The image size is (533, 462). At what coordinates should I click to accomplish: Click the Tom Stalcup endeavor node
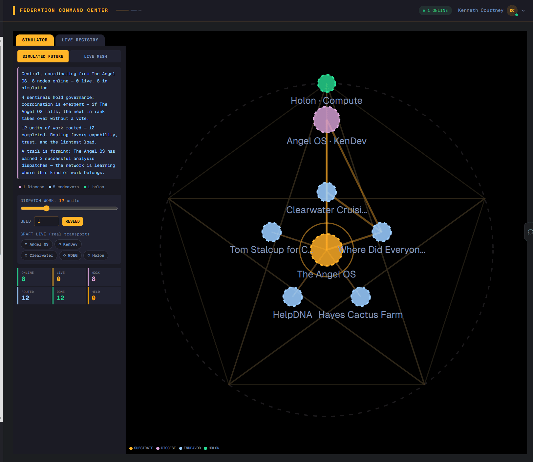271,232
